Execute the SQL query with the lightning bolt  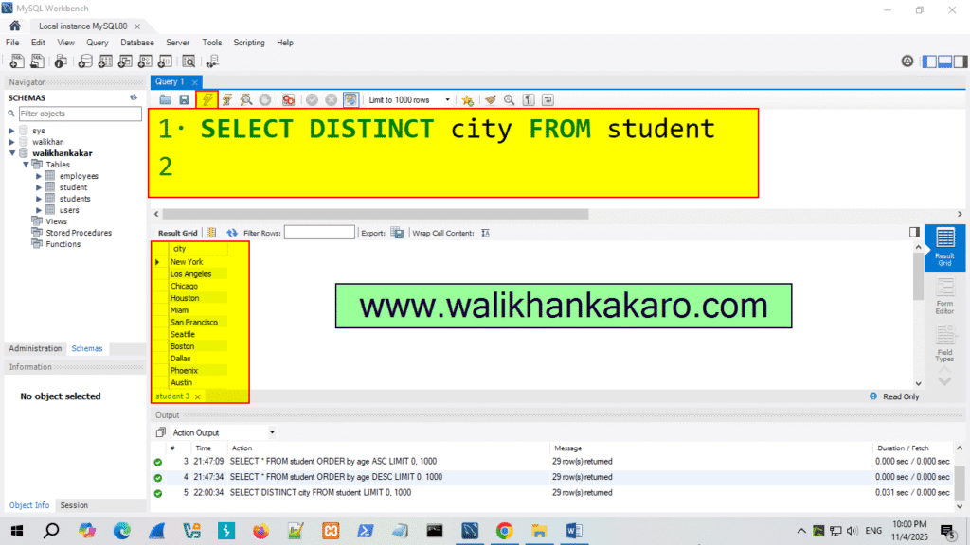click(207, 99)
